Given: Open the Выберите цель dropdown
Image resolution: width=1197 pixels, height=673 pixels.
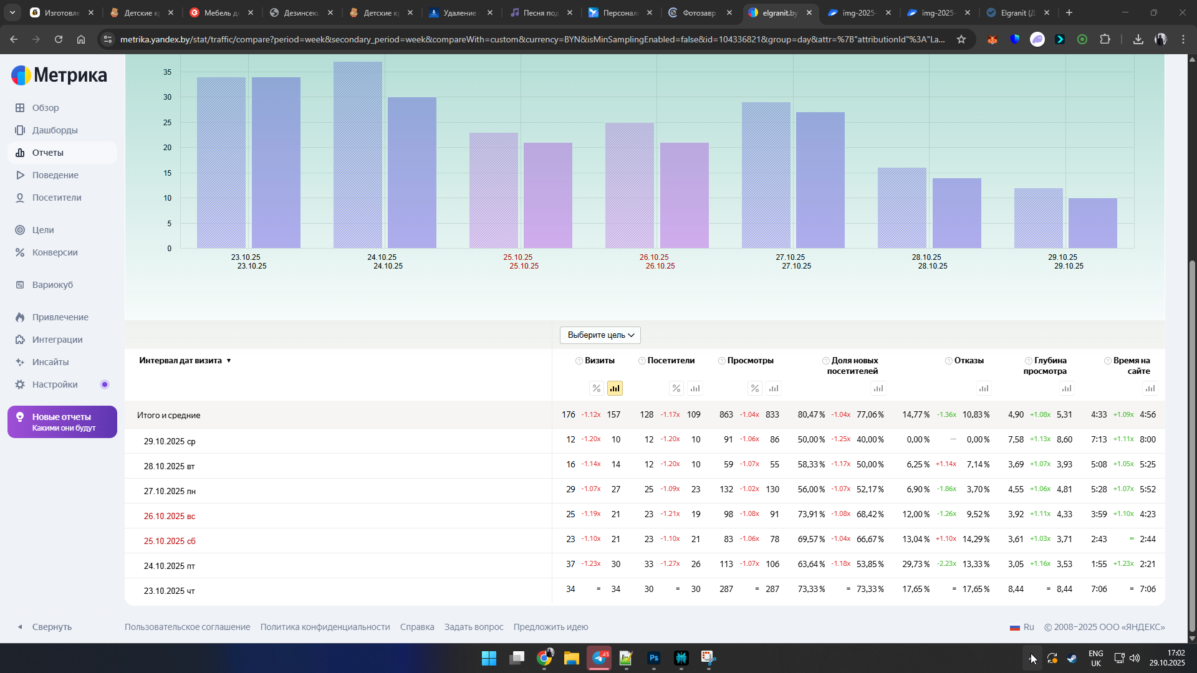Looking at the screenshot, I should (600, 335).
